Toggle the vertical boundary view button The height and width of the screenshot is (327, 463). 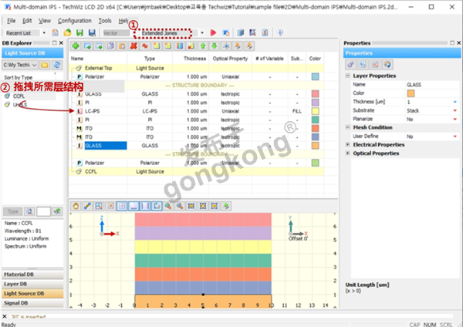tap(145, 206)
